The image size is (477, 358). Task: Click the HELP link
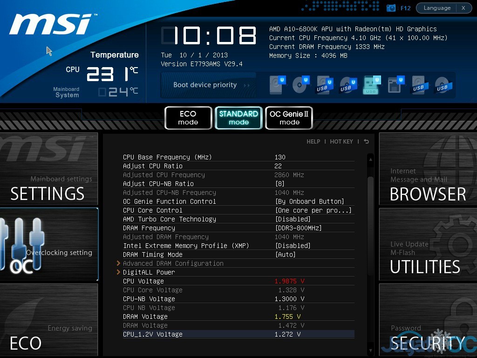[x=313, y=142]
